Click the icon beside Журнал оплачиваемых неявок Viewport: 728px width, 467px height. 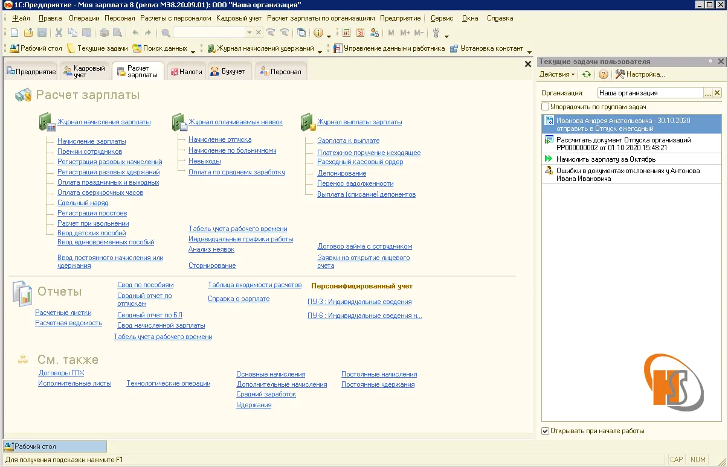pos(179,122)
